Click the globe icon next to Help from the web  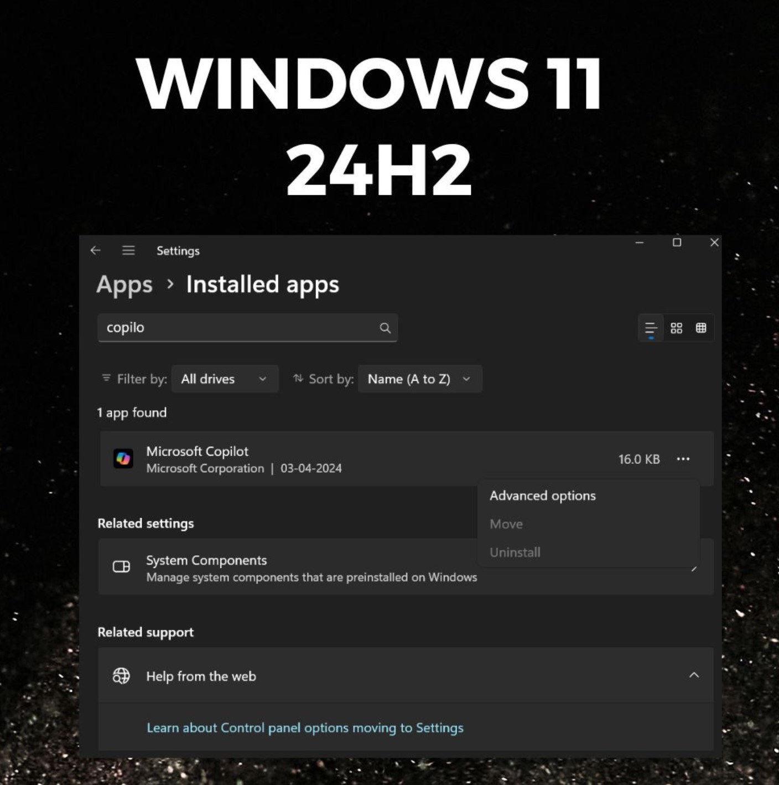tap(122, 675)
